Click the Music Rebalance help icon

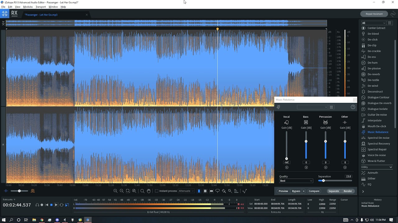(x=353, y=107)
